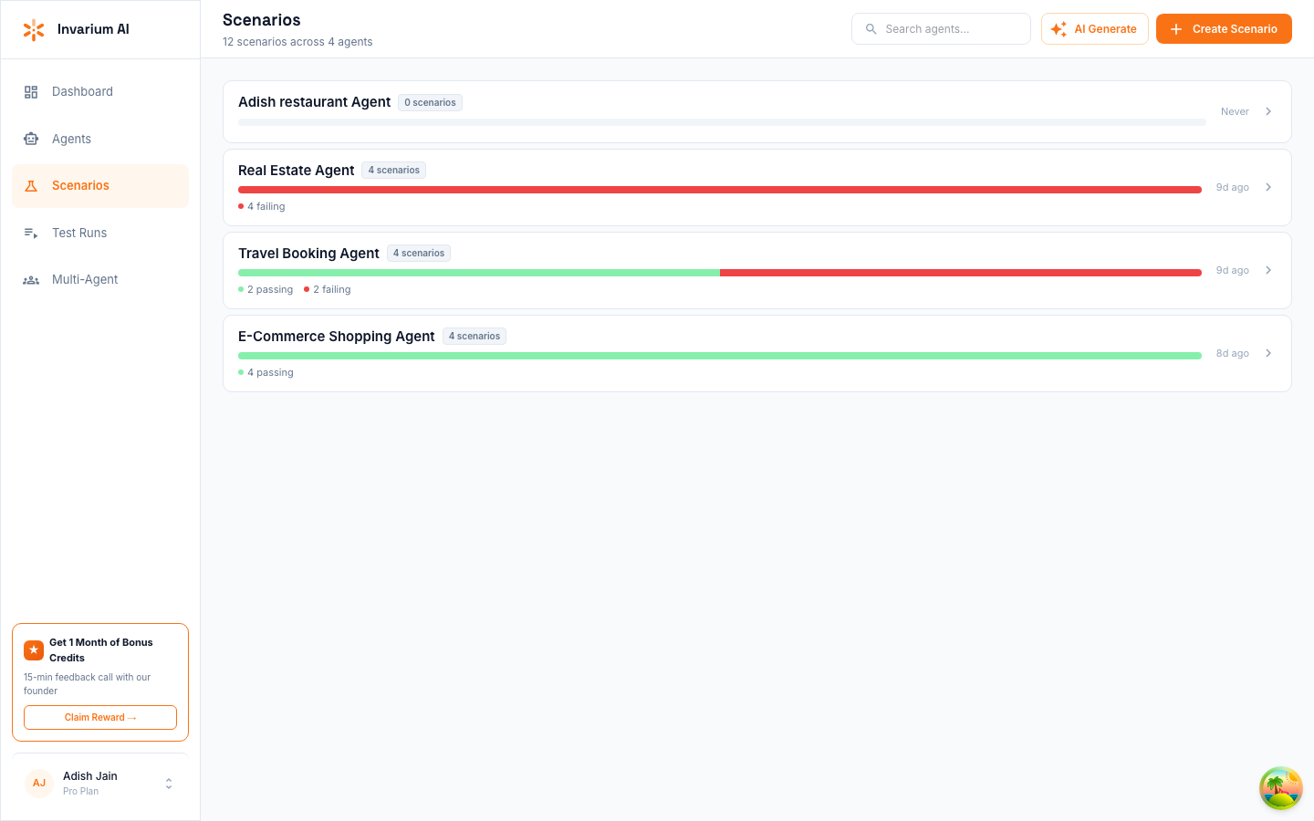Click Claim Reward for bonus credits
1314x821 pixels.
pos(99,717)
